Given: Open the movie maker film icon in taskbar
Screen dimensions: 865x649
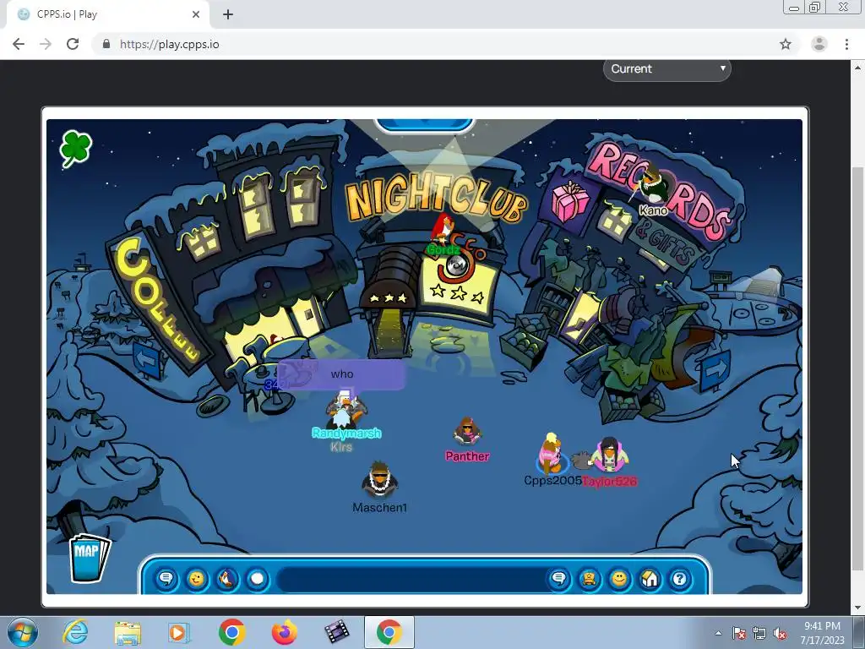Looking at the screenshot, I should (x=336, y=632).
